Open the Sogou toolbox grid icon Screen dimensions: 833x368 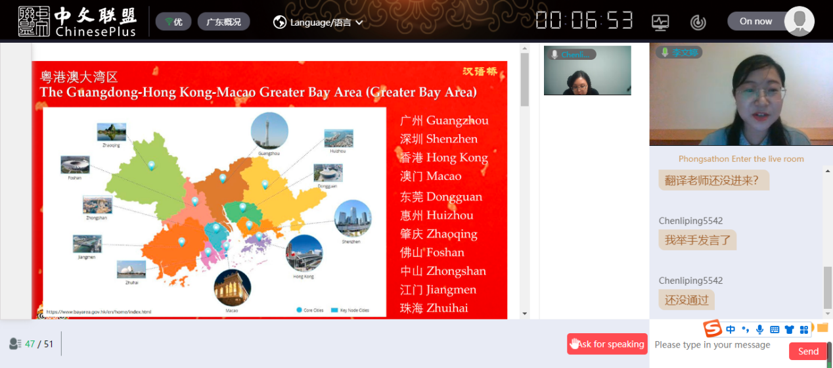coord(803,329)
